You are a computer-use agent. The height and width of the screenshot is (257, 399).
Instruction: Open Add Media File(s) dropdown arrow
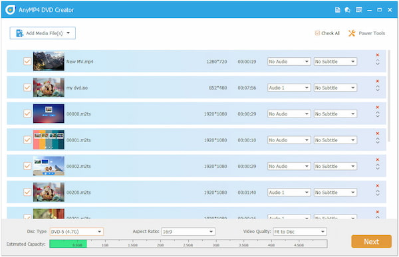tap(68, 33)
